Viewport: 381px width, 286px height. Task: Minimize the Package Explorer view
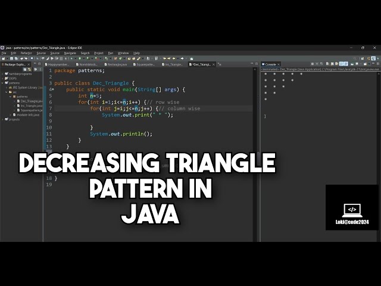[35, 64]
